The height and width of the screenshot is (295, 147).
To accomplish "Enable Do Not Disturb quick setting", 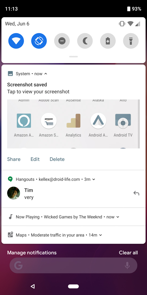I will [62, 41].
